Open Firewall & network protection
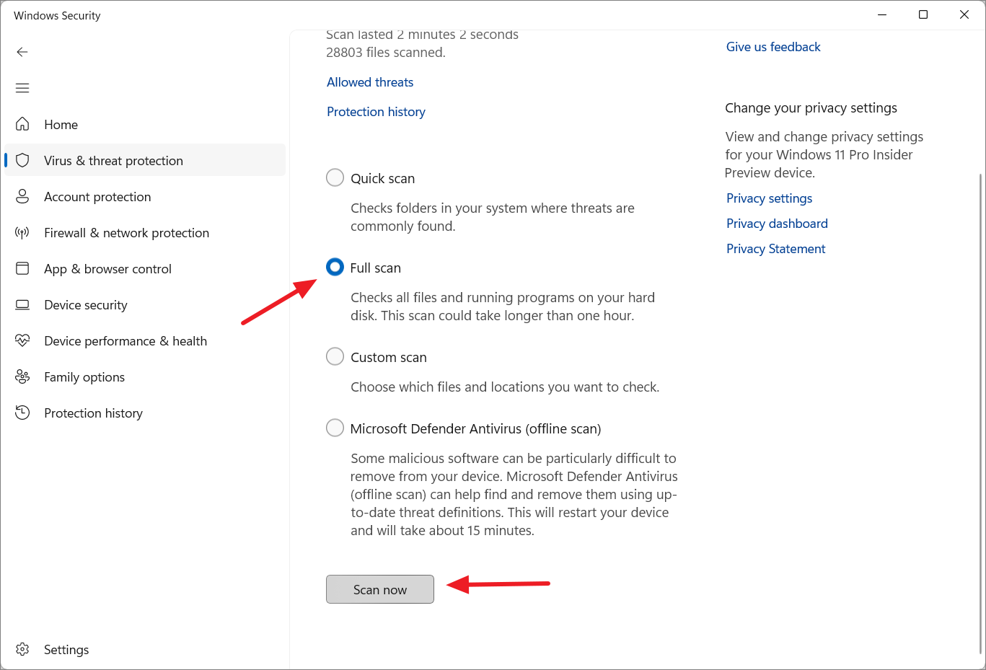The width and height of the screenshot is (986, 670). (127, 232)
